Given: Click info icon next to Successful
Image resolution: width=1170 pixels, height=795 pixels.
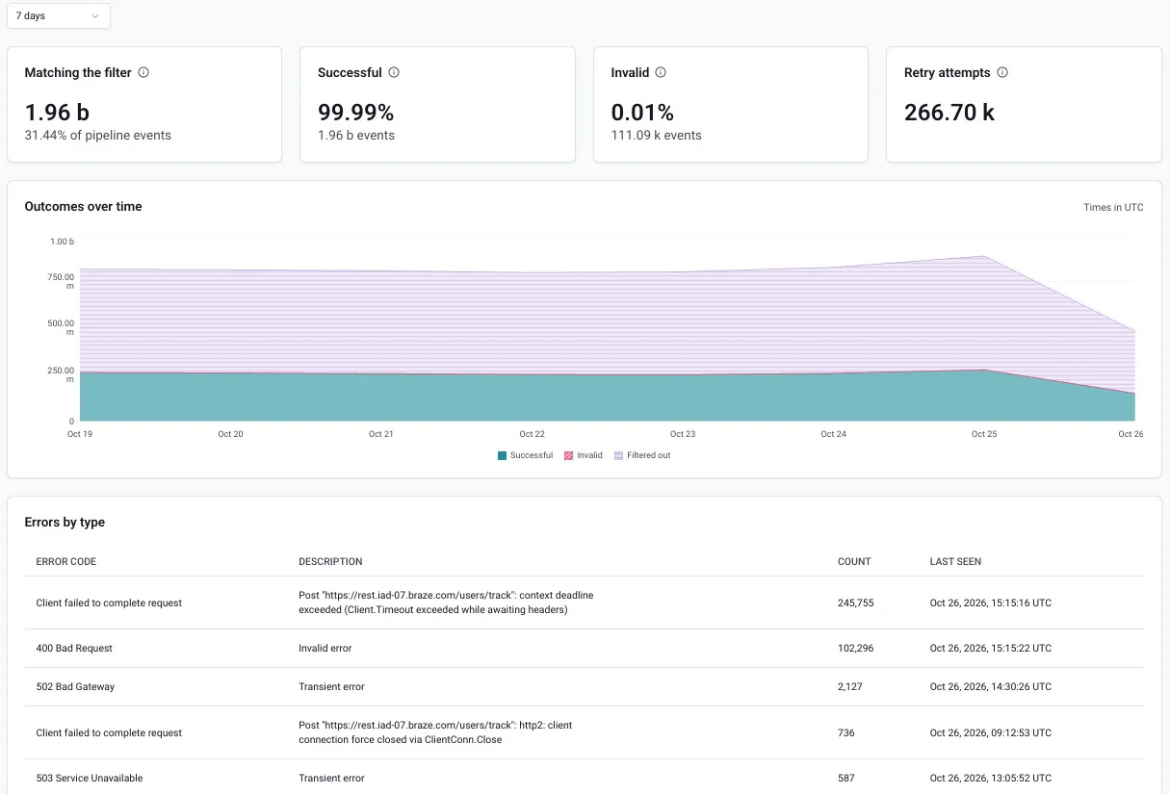Looking at the screenshot, I should click(394, 72).
